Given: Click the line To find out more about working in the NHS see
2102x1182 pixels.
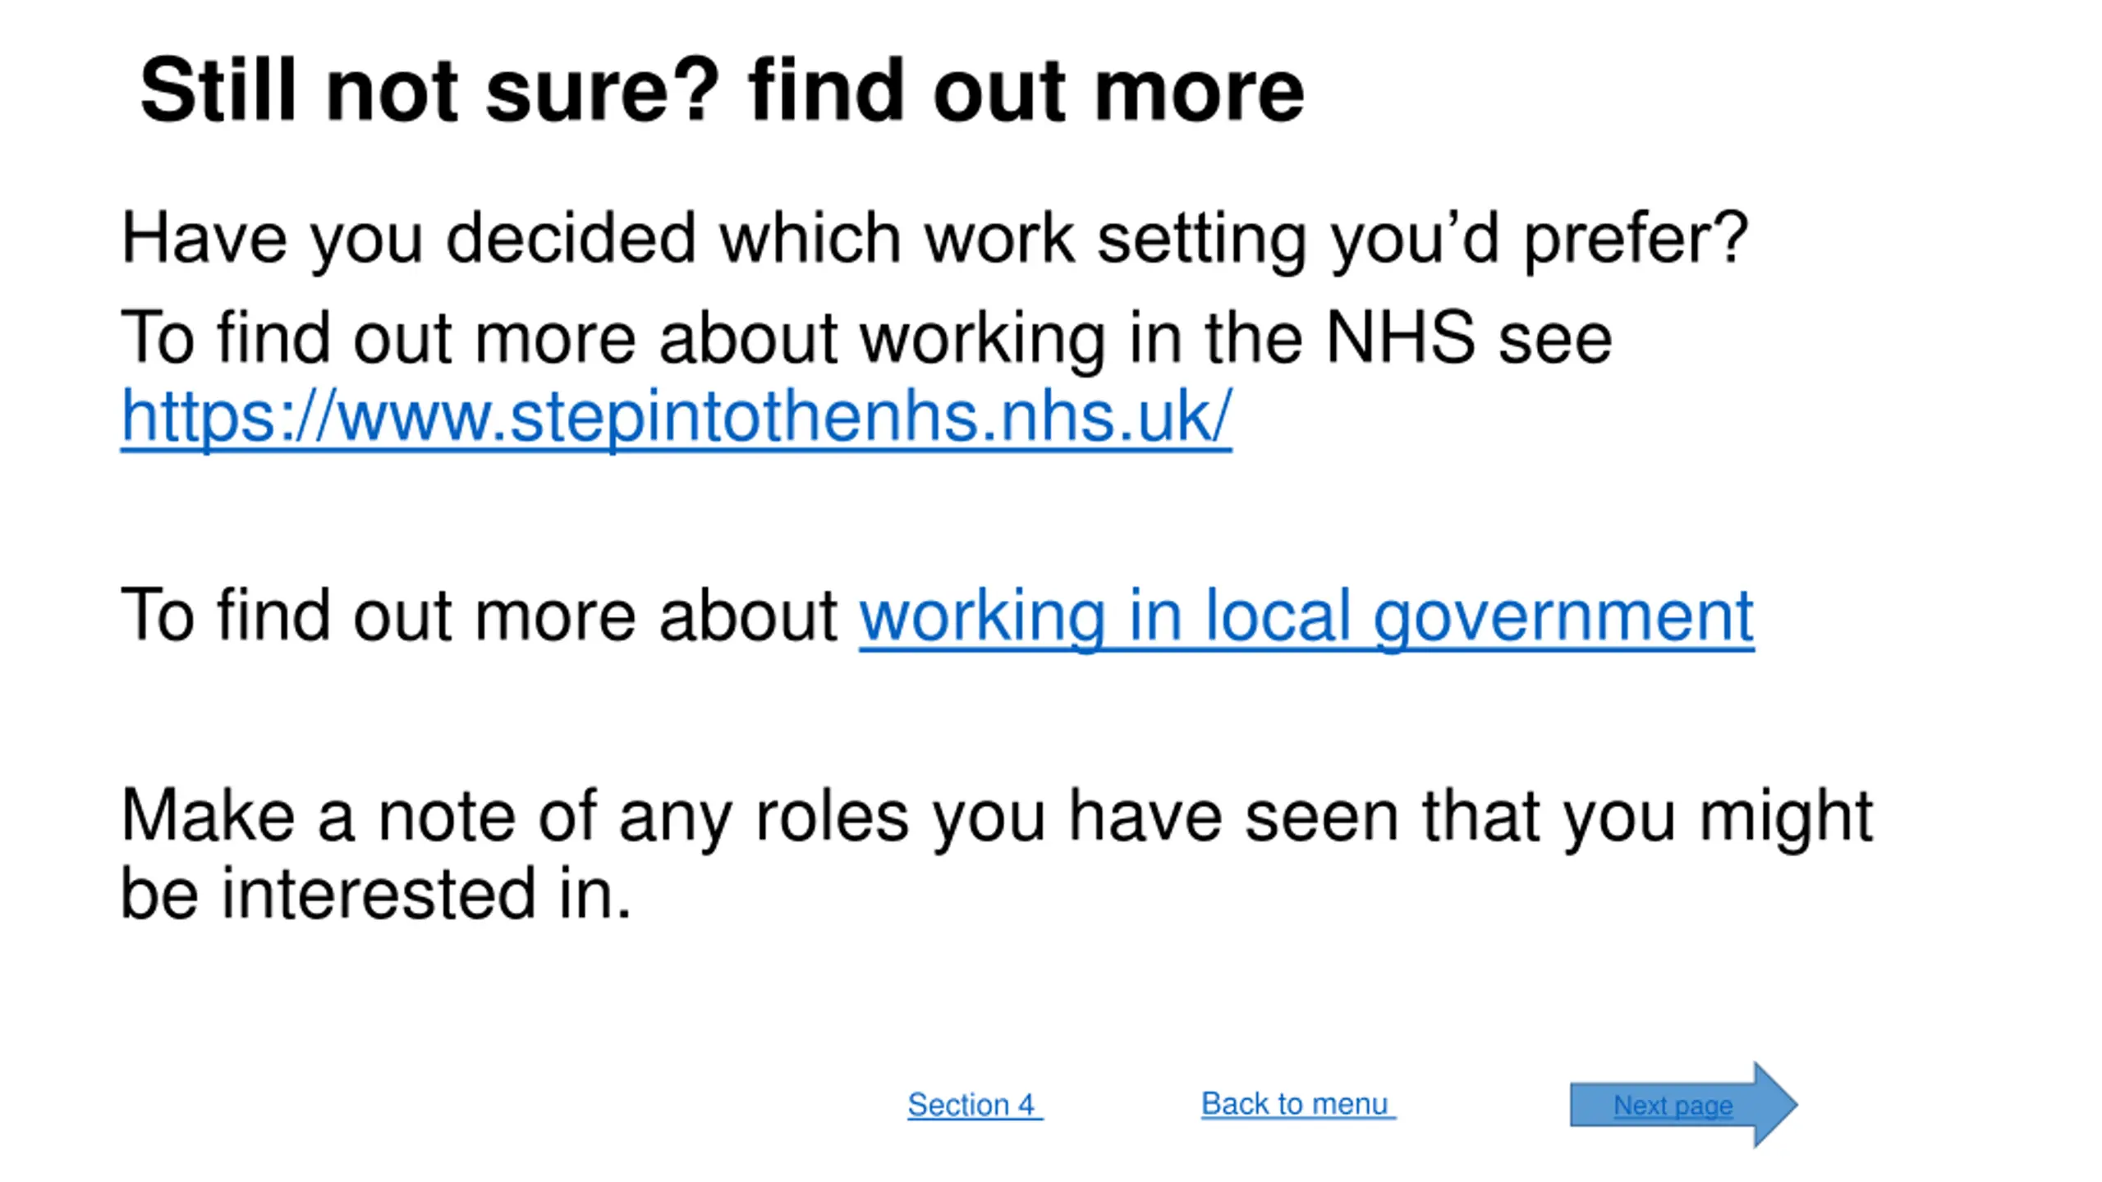Looking at the screenshot, I should point(866,338).
